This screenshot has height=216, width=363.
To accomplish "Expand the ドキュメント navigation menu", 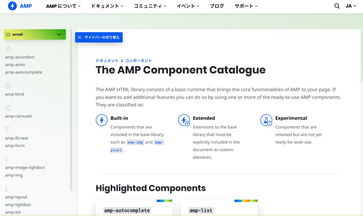I will click(x=107, y=6).
